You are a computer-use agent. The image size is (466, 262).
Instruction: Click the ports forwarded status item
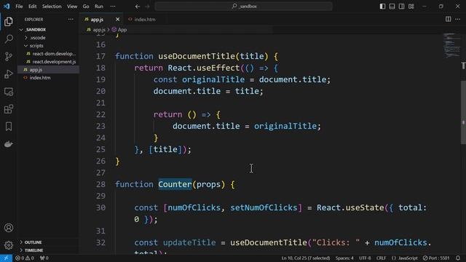pos(44,258)
